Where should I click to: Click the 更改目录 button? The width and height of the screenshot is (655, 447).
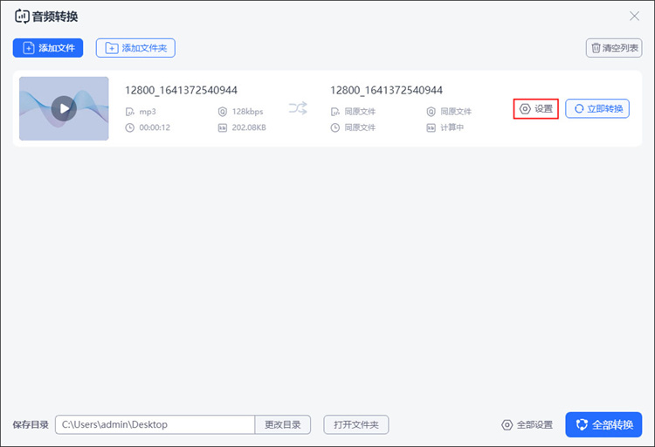283,424
